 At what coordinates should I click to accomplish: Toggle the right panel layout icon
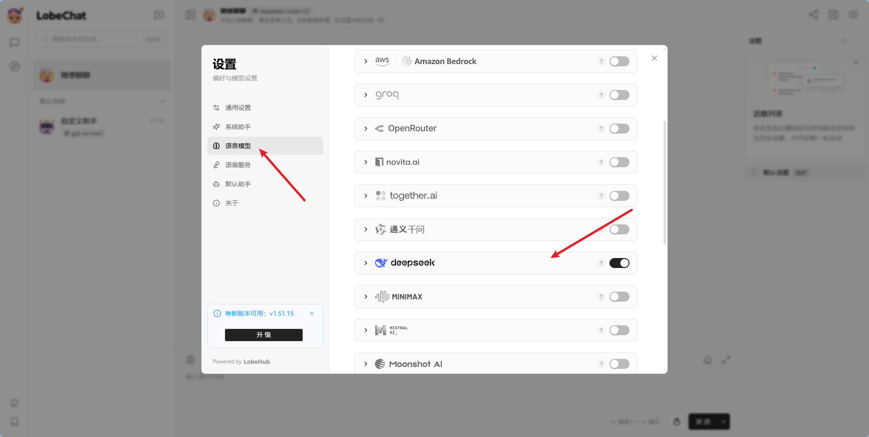point(834,15)
